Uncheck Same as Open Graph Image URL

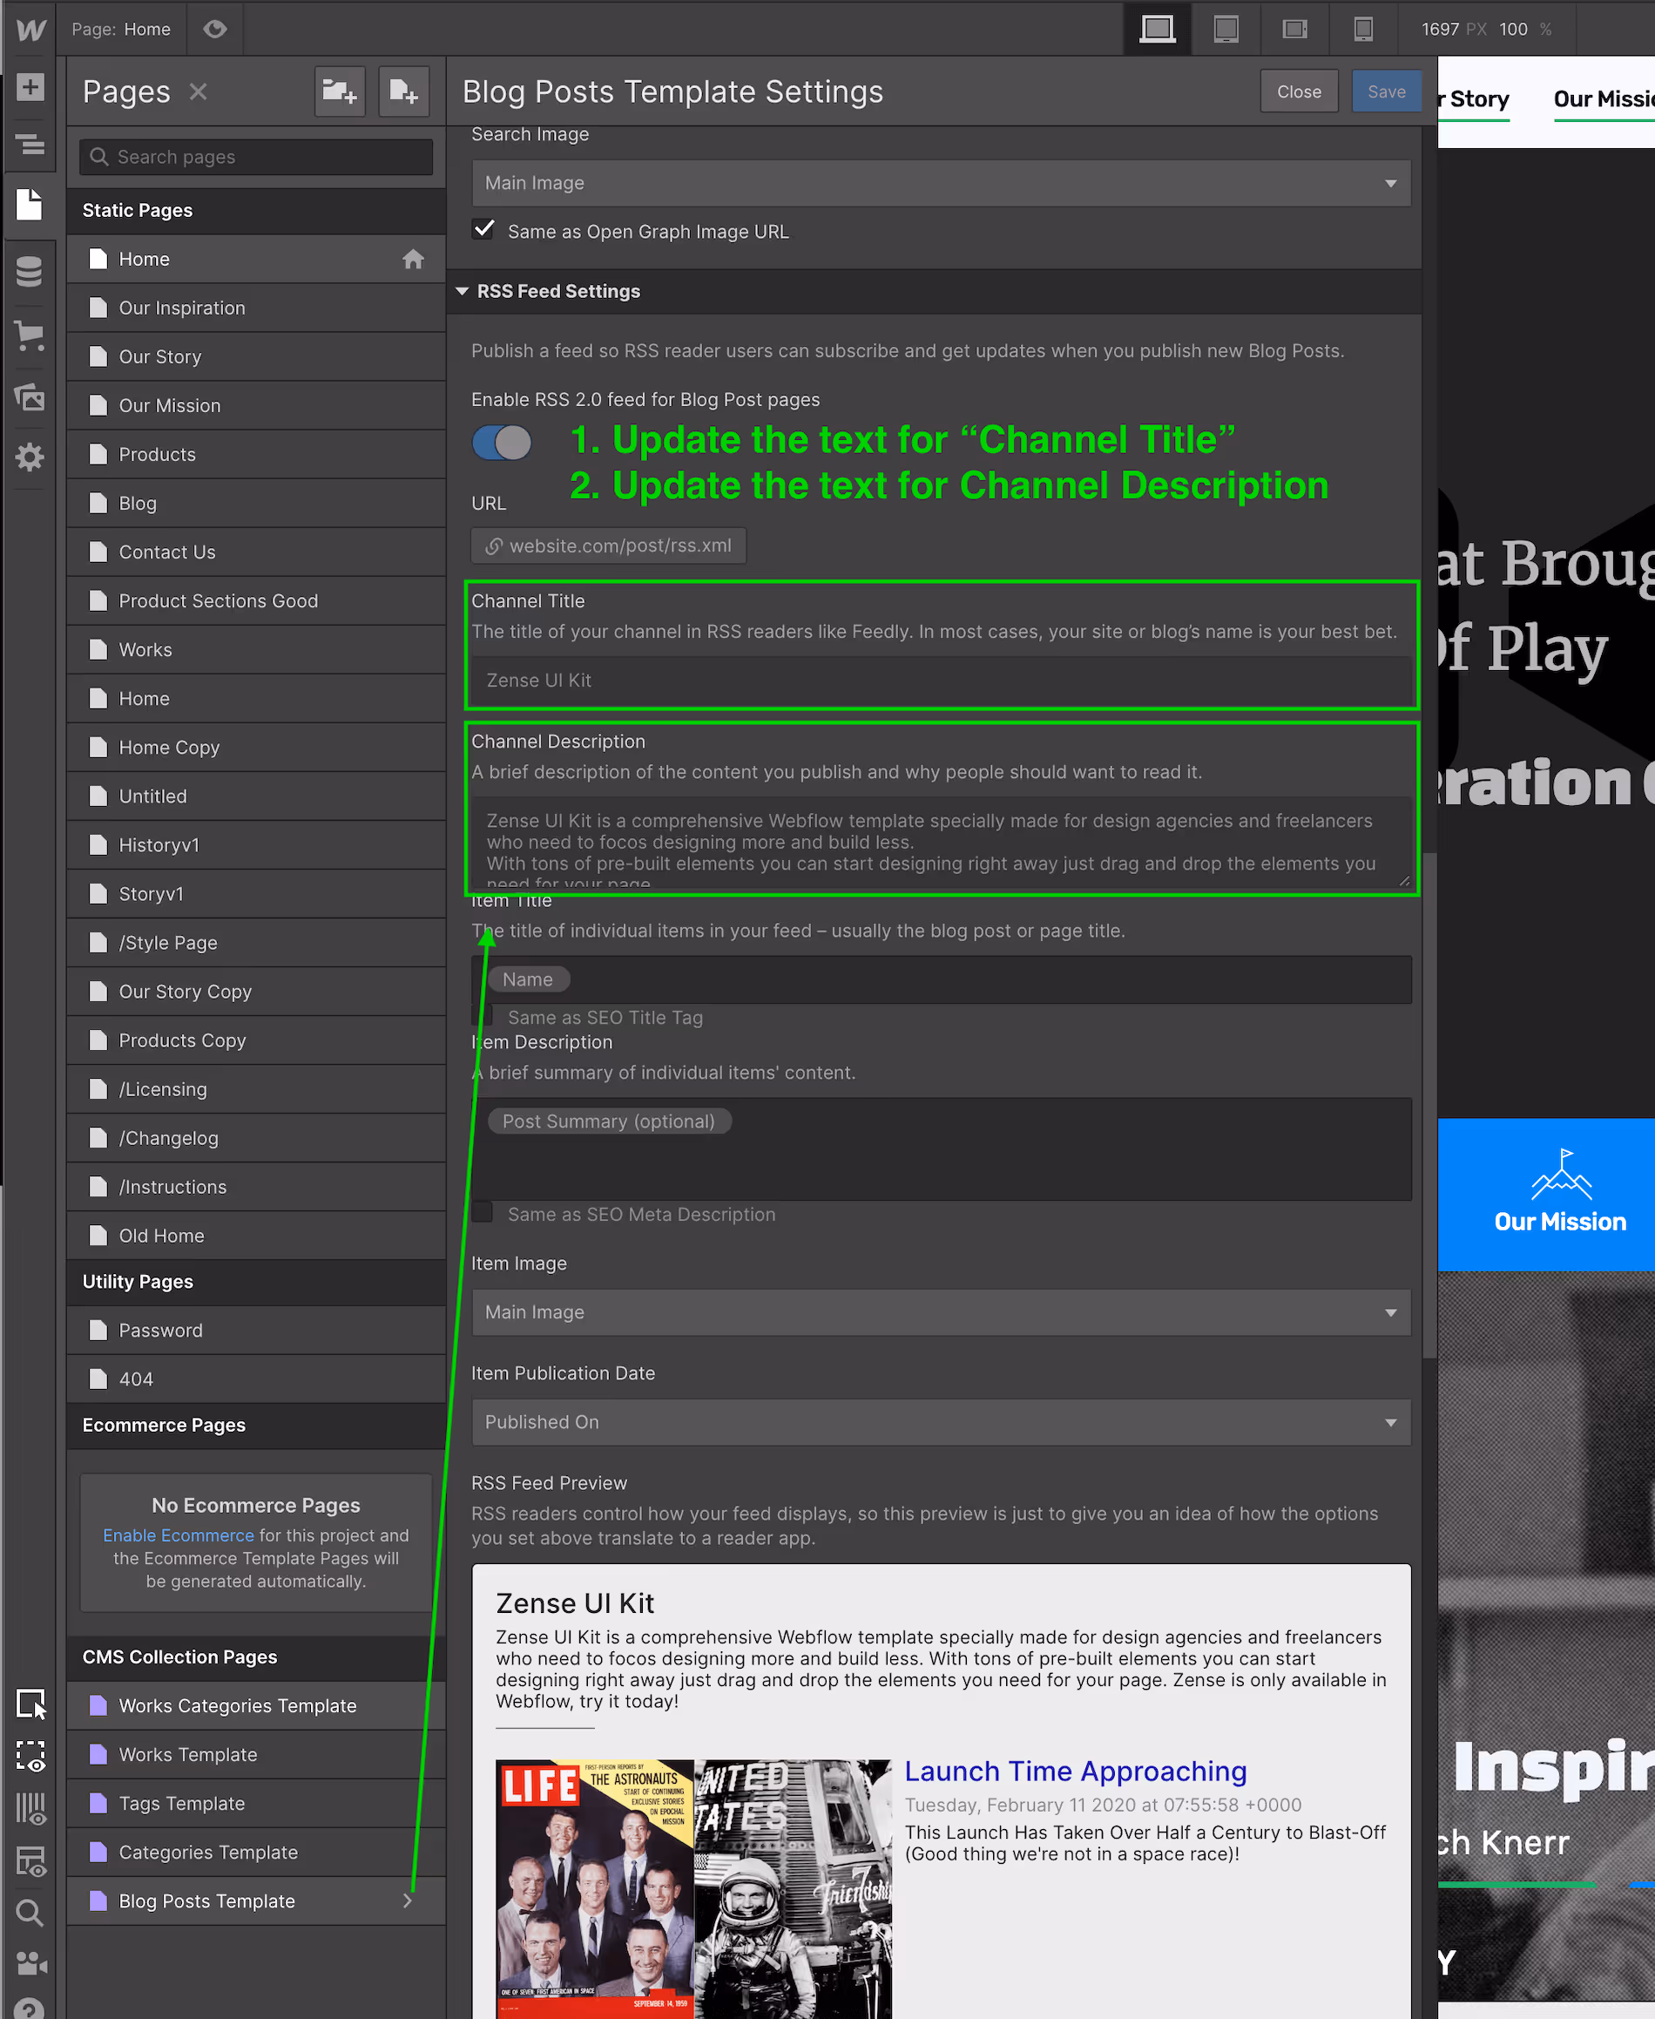483,229
